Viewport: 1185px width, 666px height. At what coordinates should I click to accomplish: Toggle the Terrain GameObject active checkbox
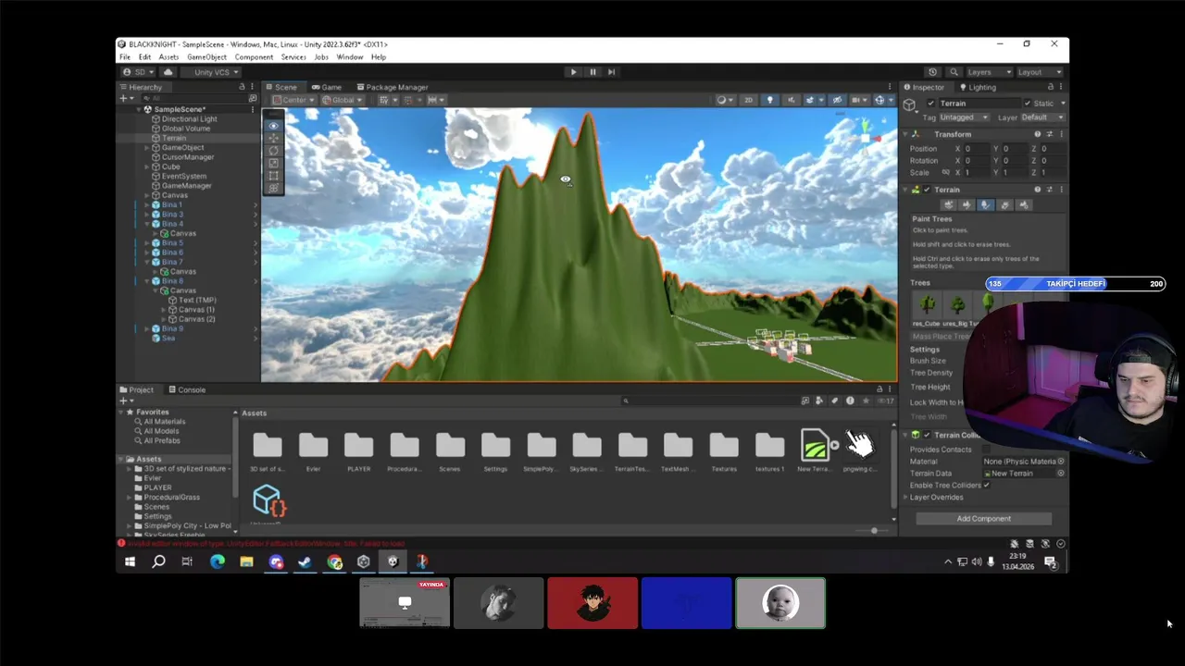click(932, 103)
